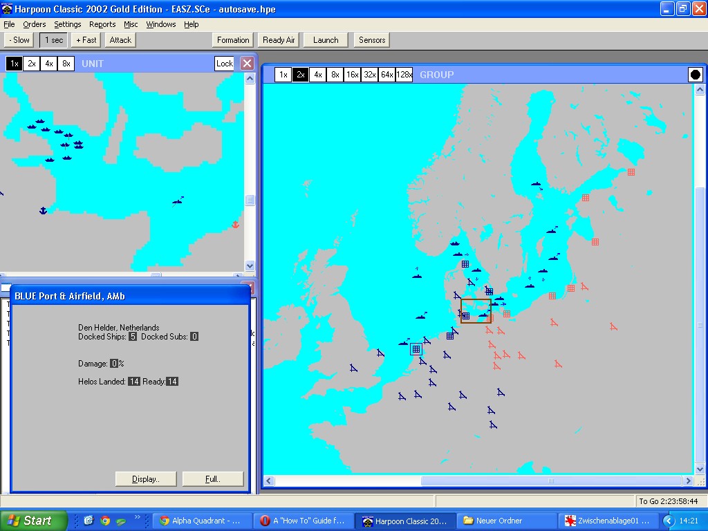The height and width of the screenshot is (531, 708).
Task: Set Group window zoom to 64x
Action: (x=386, y=75)
